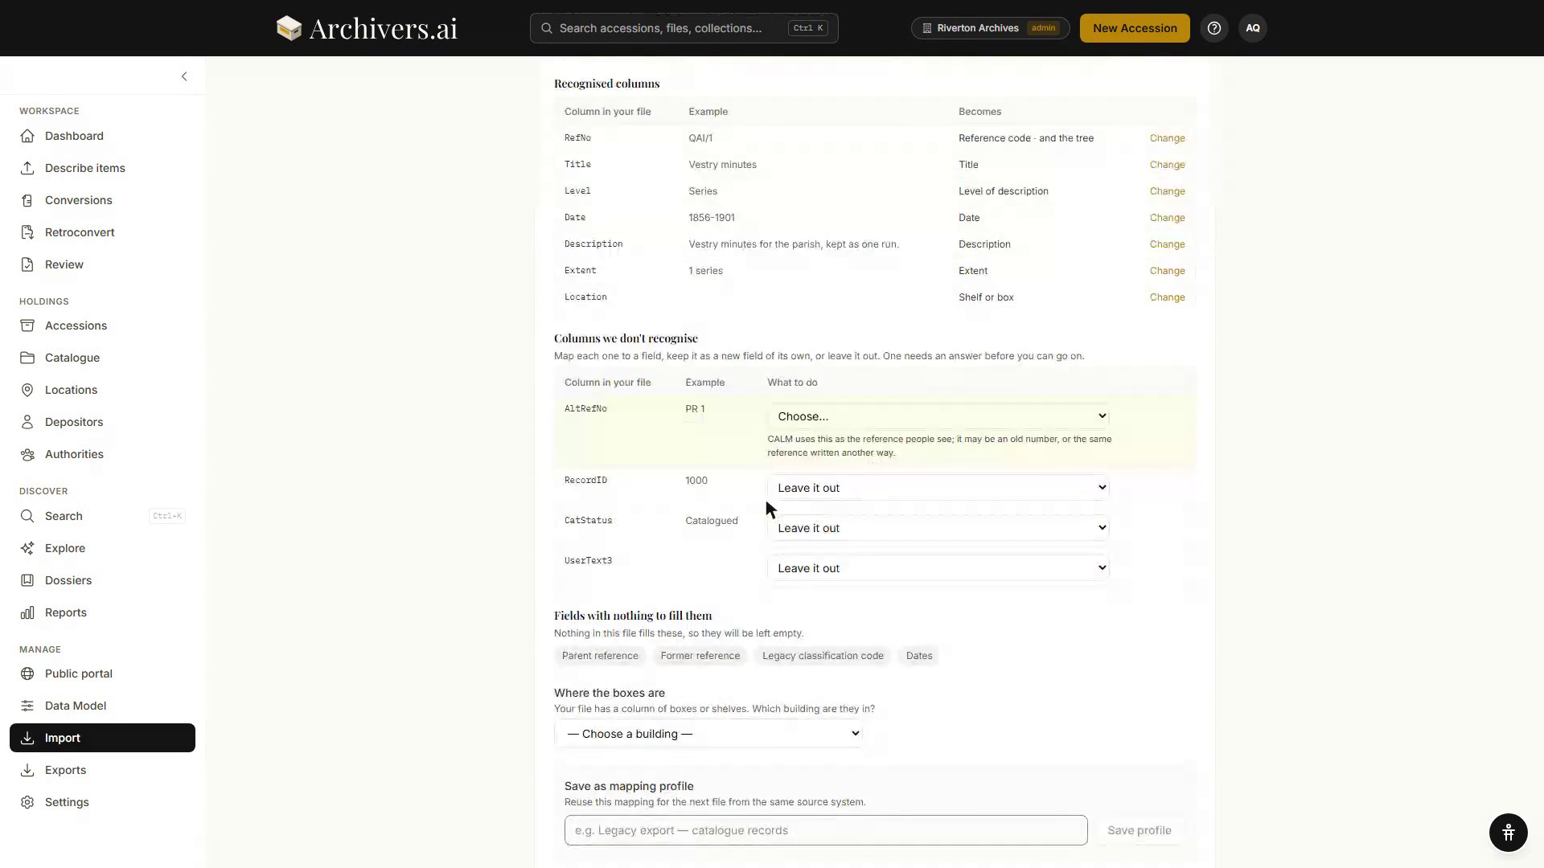Open the Import page in sidebar
Viewport: 1544px width, 868px height.
coord(102,738)
